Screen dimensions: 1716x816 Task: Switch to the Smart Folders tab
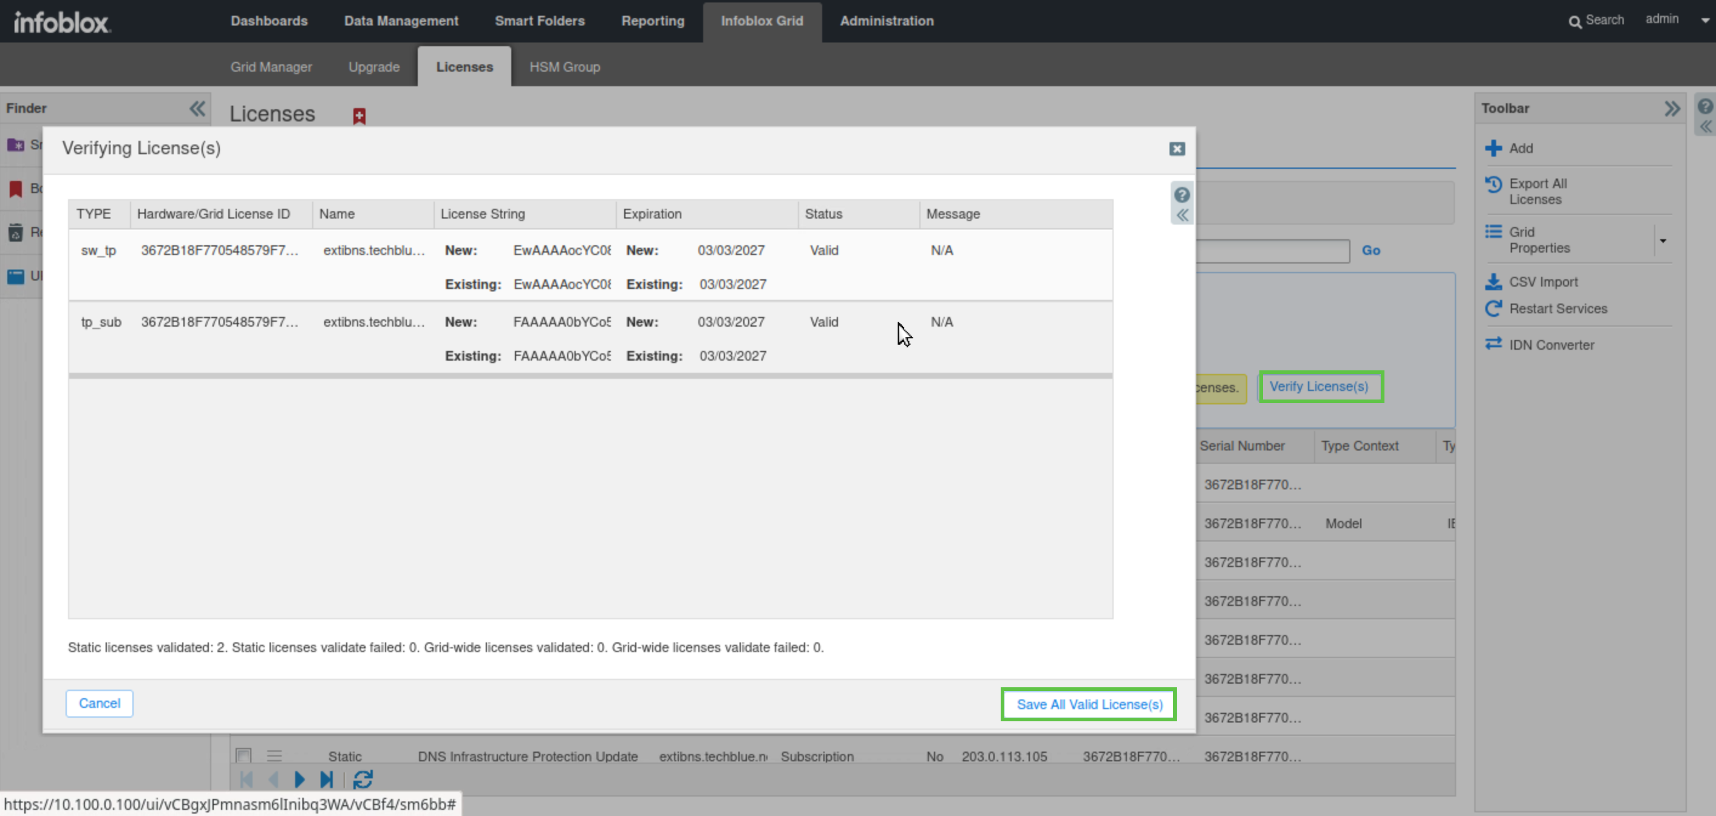(x=540, y=21)
